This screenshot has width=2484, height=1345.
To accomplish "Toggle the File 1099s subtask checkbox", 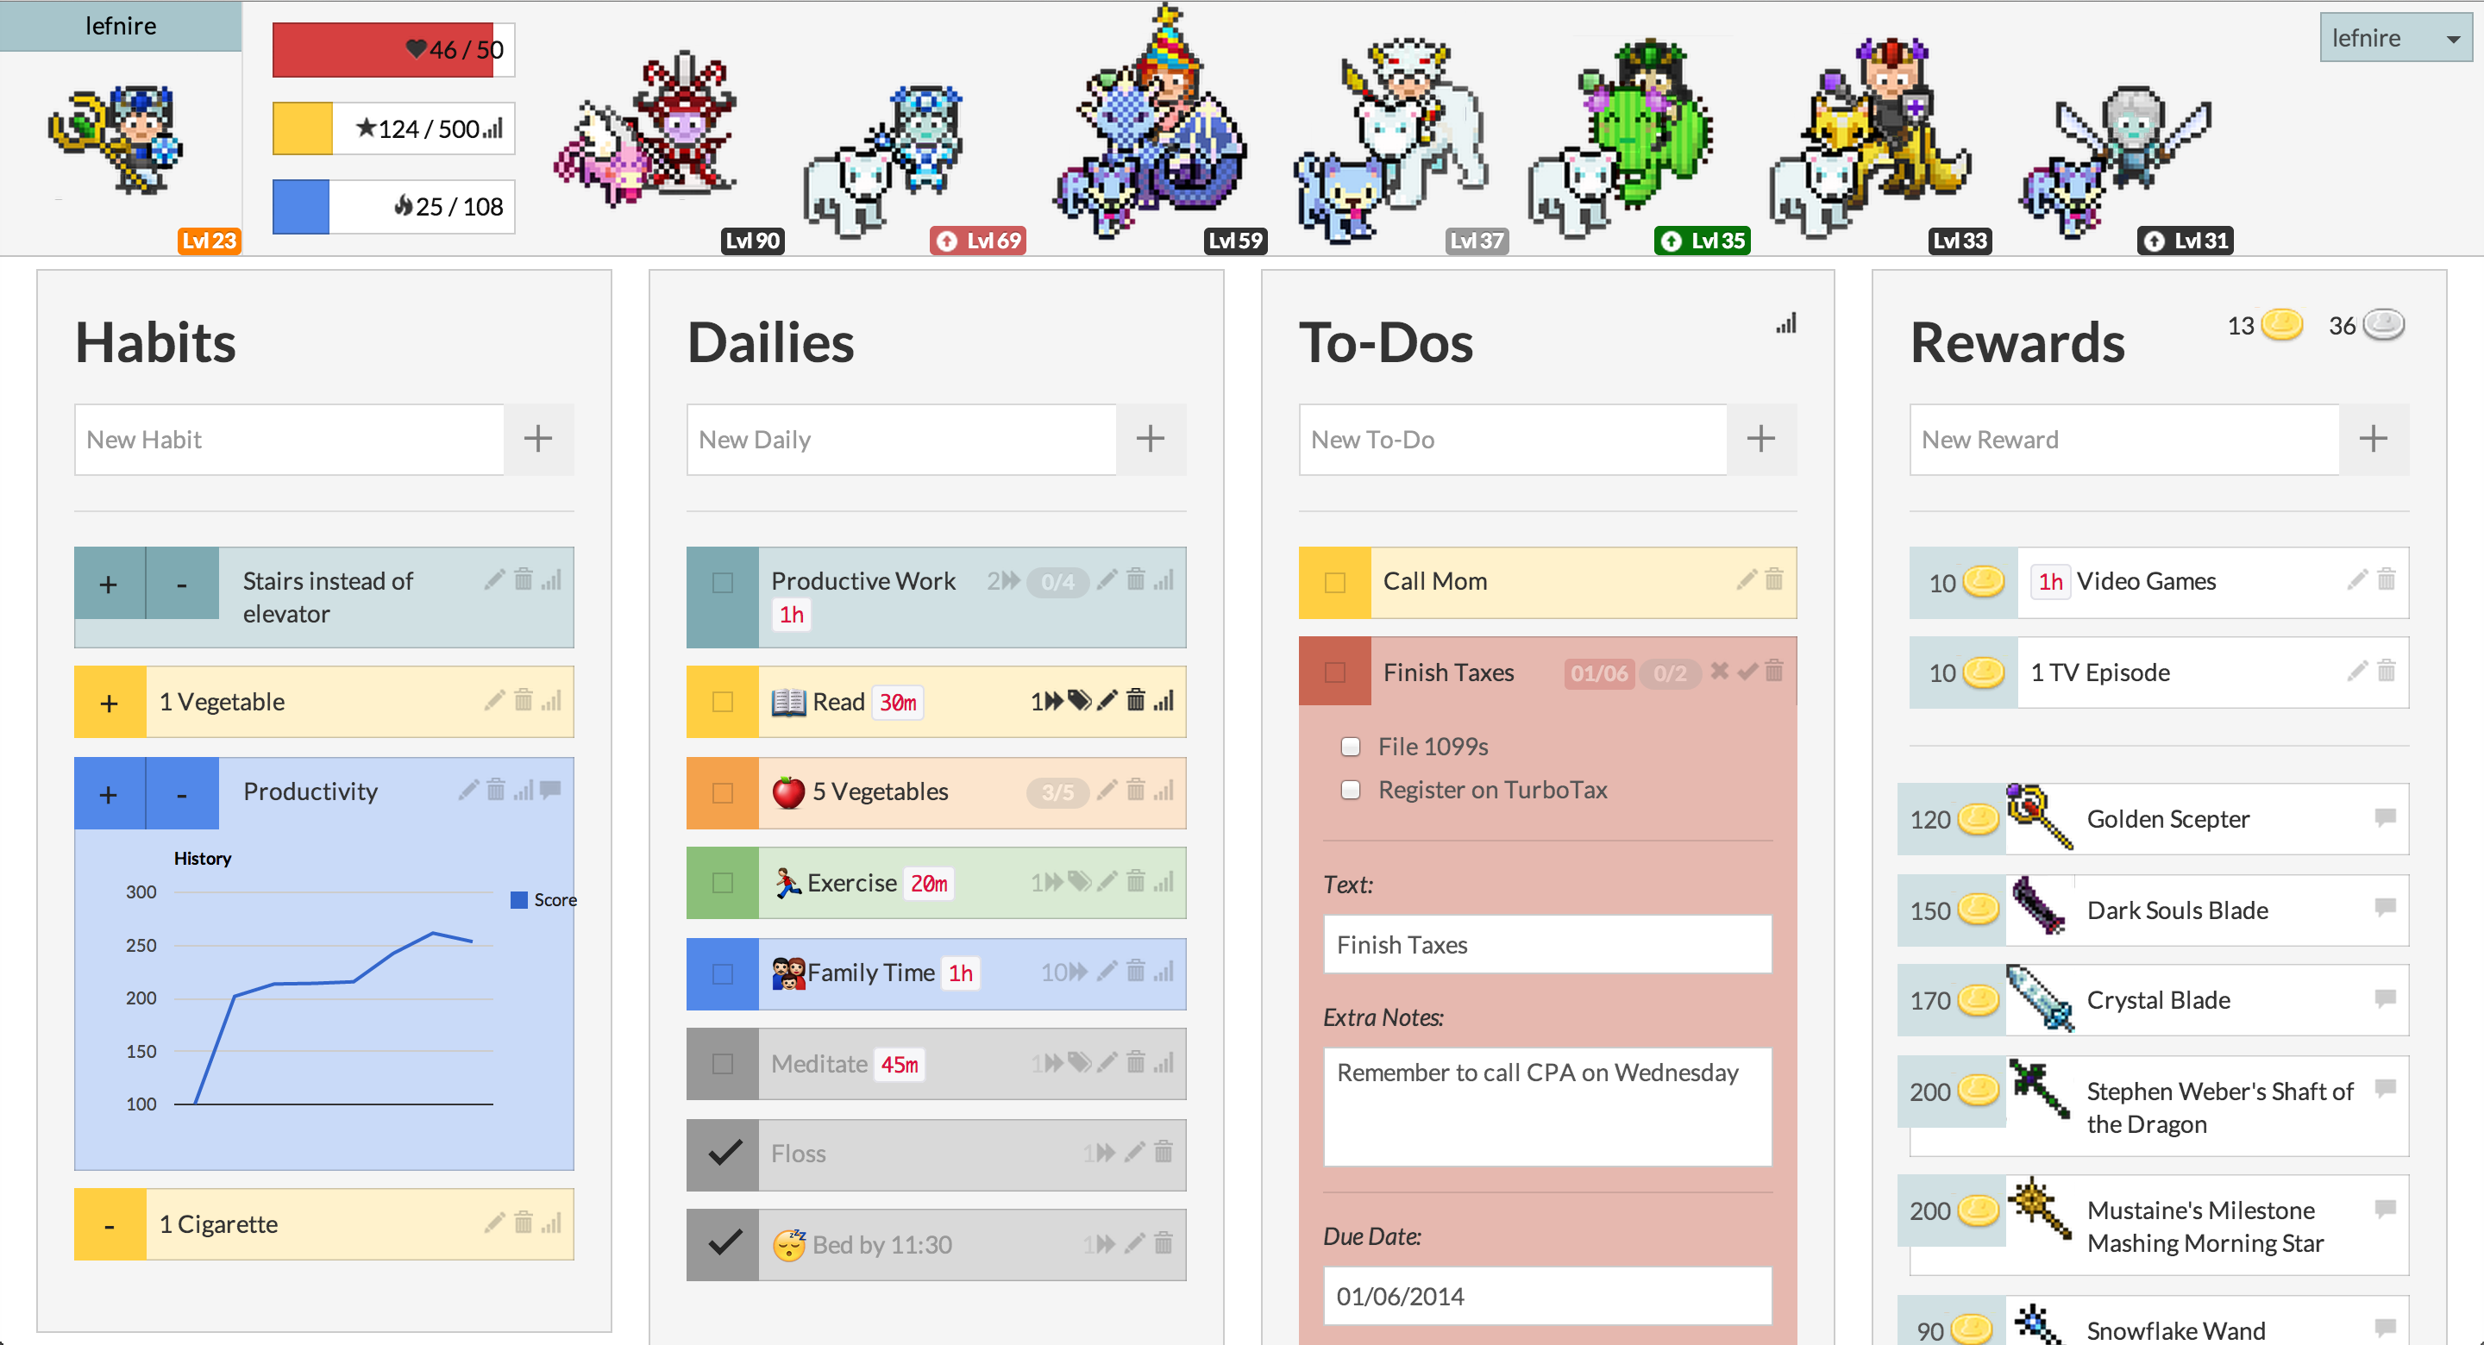I will tap(1348, 746).
